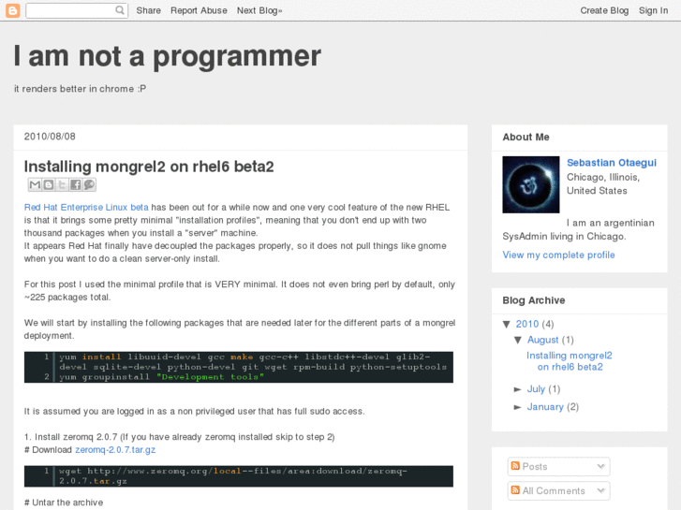Screen dimensions: 681x510
Task: Click the Blogger logo icon
Action: pos(12,10)
